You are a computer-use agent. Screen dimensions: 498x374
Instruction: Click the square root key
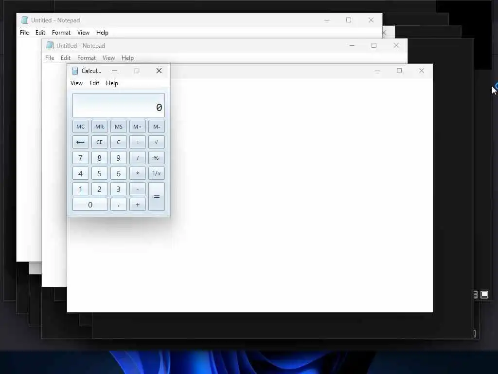tap(157, 142)
